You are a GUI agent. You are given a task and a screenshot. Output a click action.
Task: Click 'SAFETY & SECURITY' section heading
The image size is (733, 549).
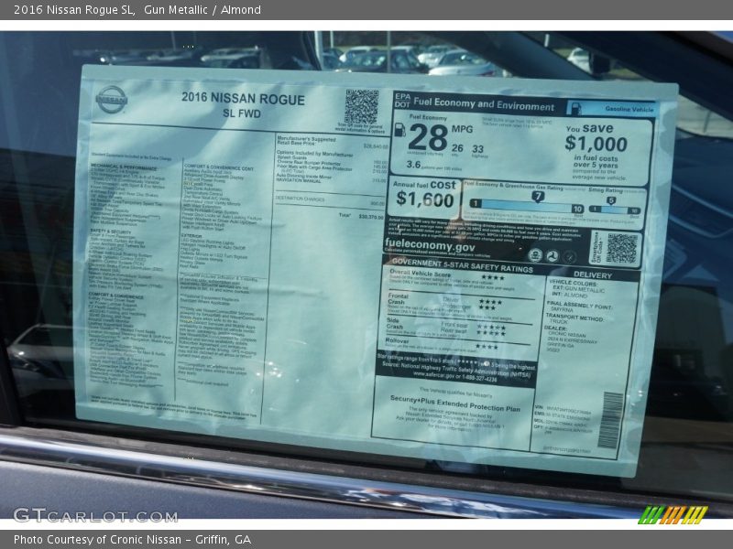tap(111, 231)
